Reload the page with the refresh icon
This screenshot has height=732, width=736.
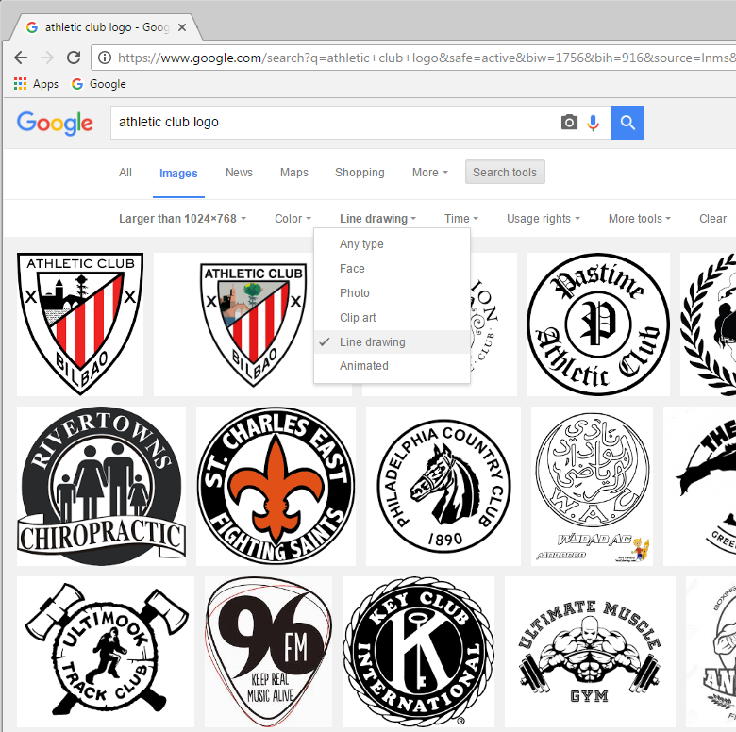[x=74, y=58]
